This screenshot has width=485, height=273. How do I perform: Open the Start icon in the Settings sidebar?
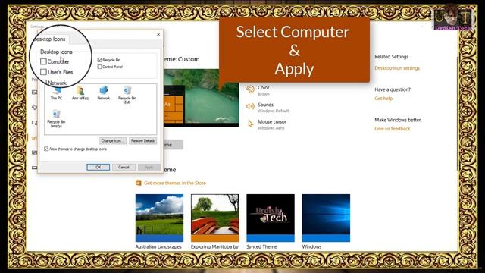point(34,152)
